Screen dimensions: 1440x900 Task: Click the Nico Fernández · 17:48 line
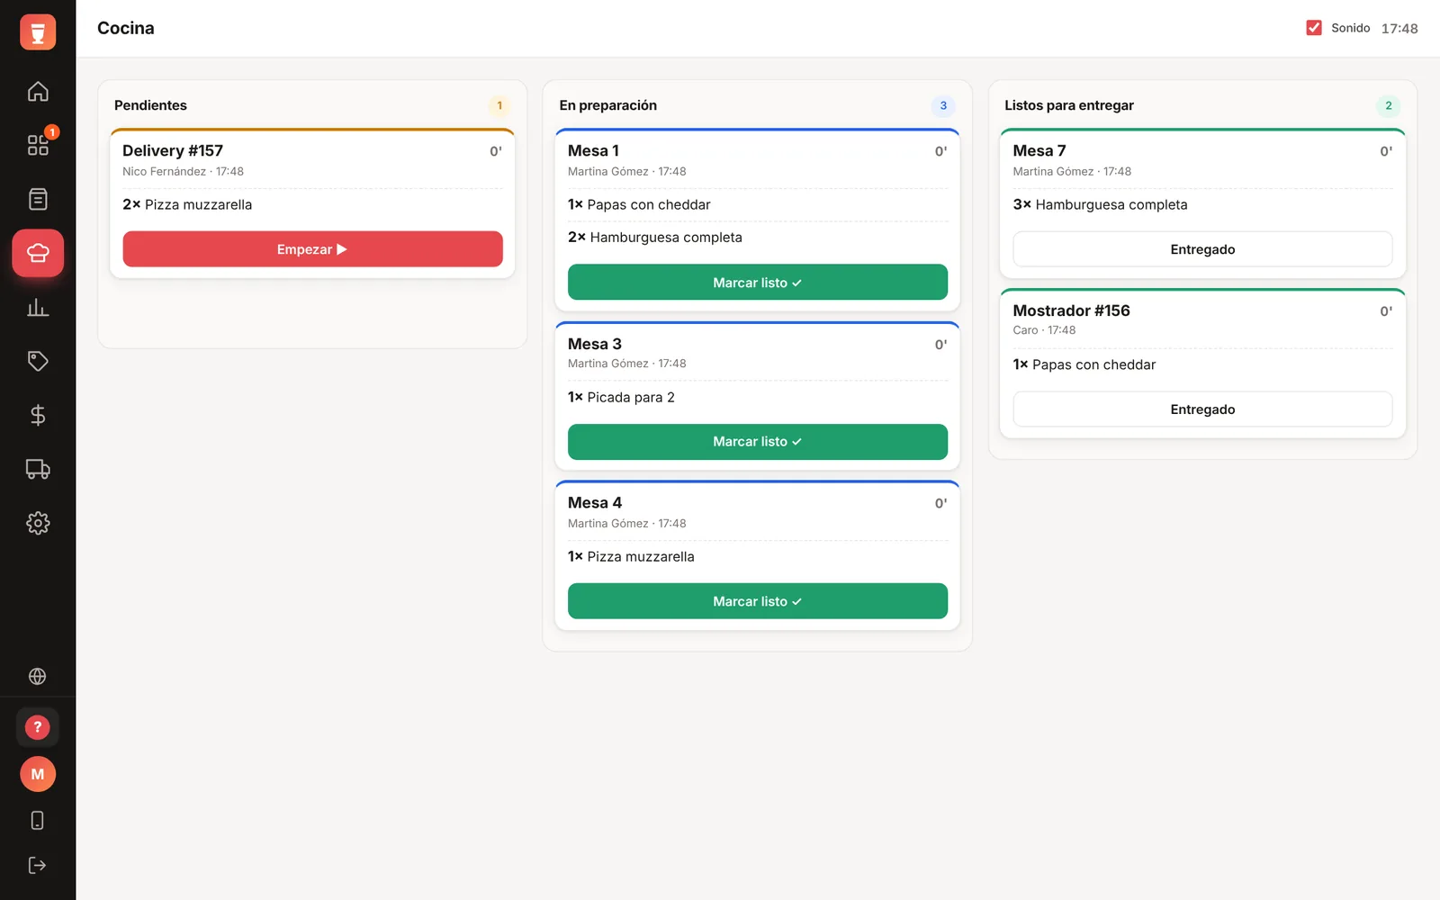[x=183, y=171]
